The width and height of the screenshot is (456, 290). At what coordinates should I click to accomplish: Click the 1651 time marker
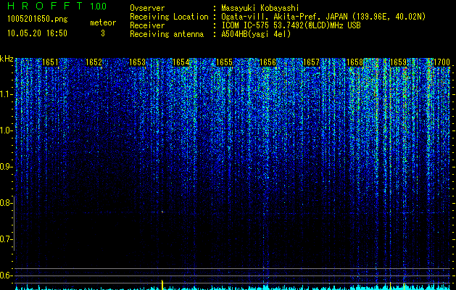pyautogui.click(x=50, y=62)
